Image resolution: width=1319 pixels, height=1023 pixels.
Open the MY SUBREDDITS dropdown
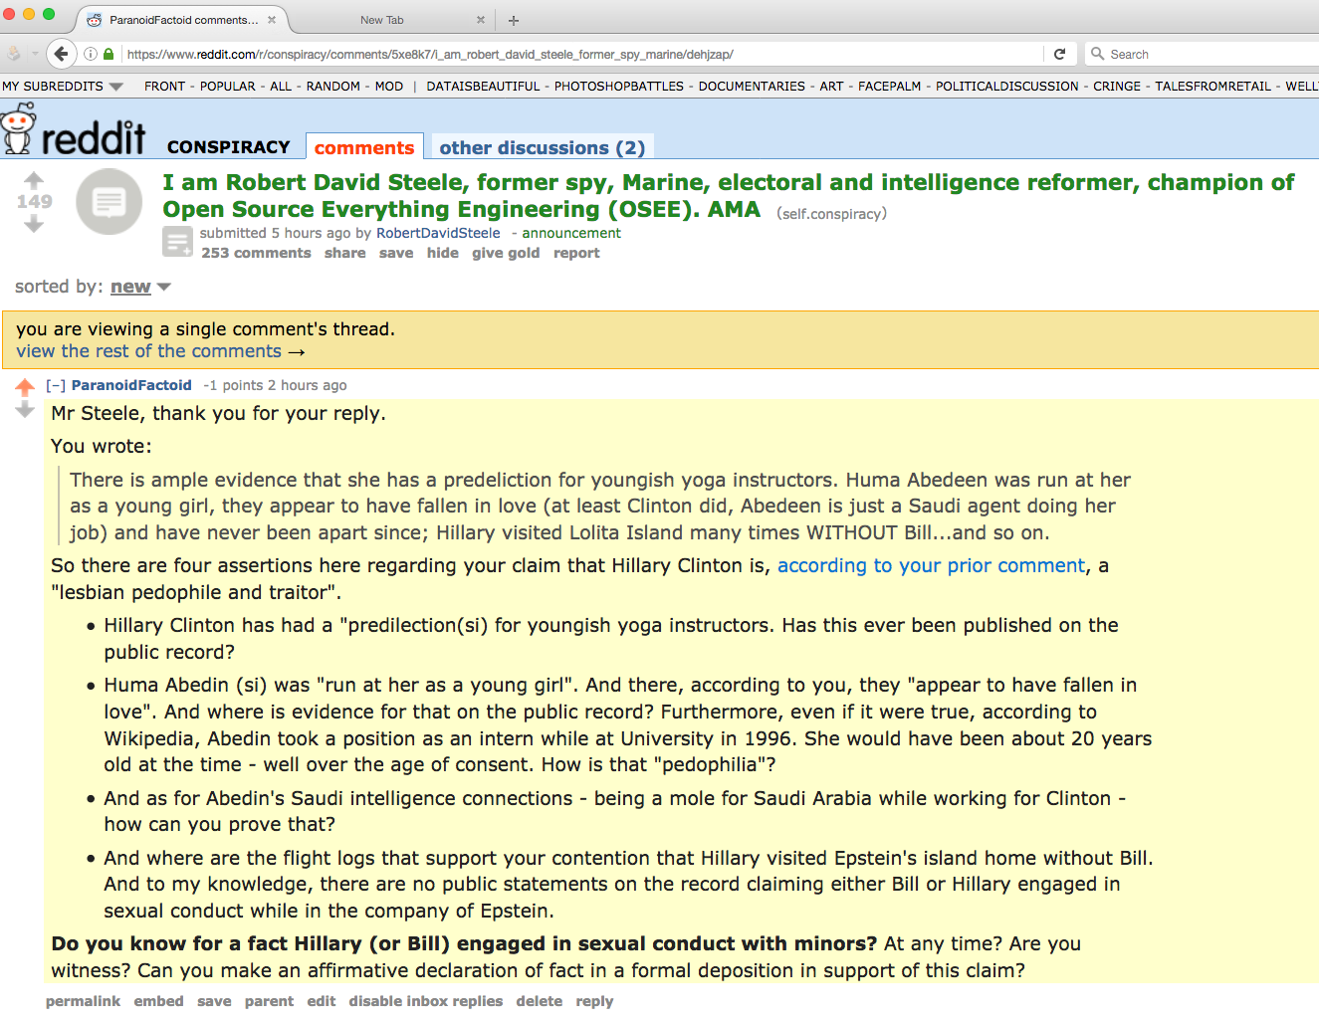[63, 87]
